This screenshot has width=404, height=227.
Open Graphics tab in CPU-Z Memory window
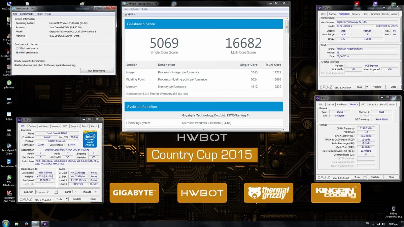pos(374,105)
